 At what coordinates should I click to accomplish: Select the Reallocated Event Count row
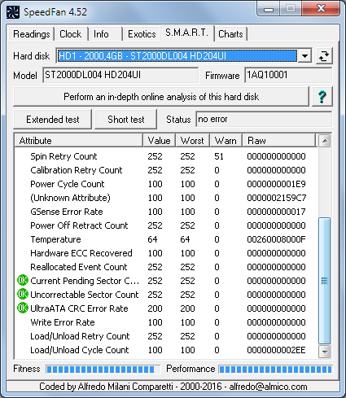pos(165,267)
